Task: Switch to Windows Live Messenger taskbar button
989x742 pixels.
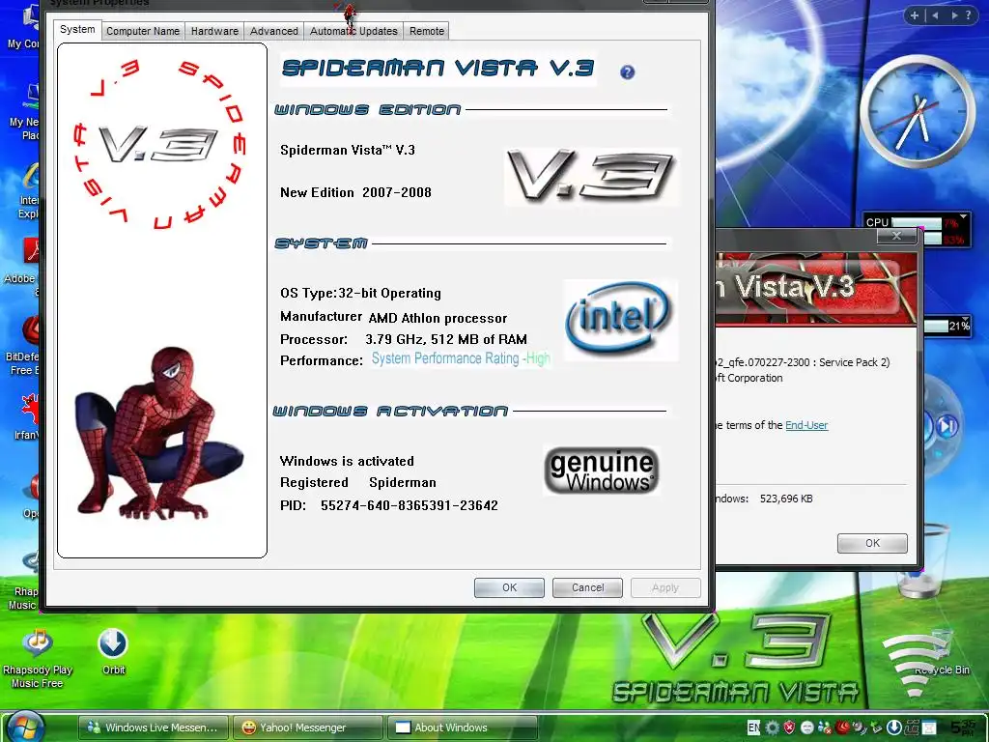Action: 153,728
